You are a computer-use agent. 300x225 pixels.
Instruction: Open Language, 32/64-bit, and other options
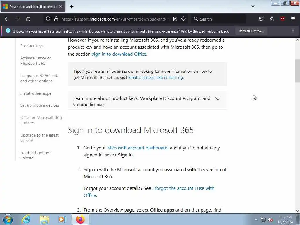point(39,78)
